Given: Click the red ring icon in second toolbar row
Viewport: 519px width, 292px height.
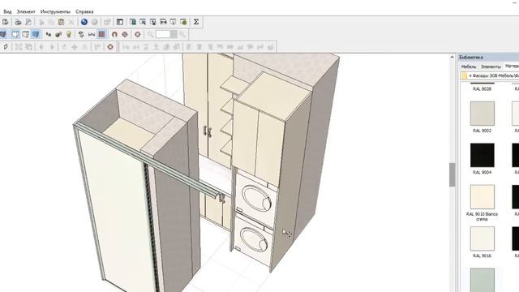Looking at the screenshot, I should 137,34.
